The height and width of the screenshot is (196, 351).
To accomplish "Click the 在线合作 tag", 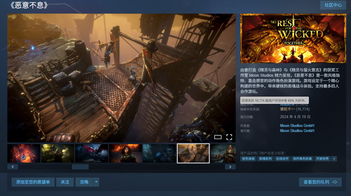I will click(282, 159).
